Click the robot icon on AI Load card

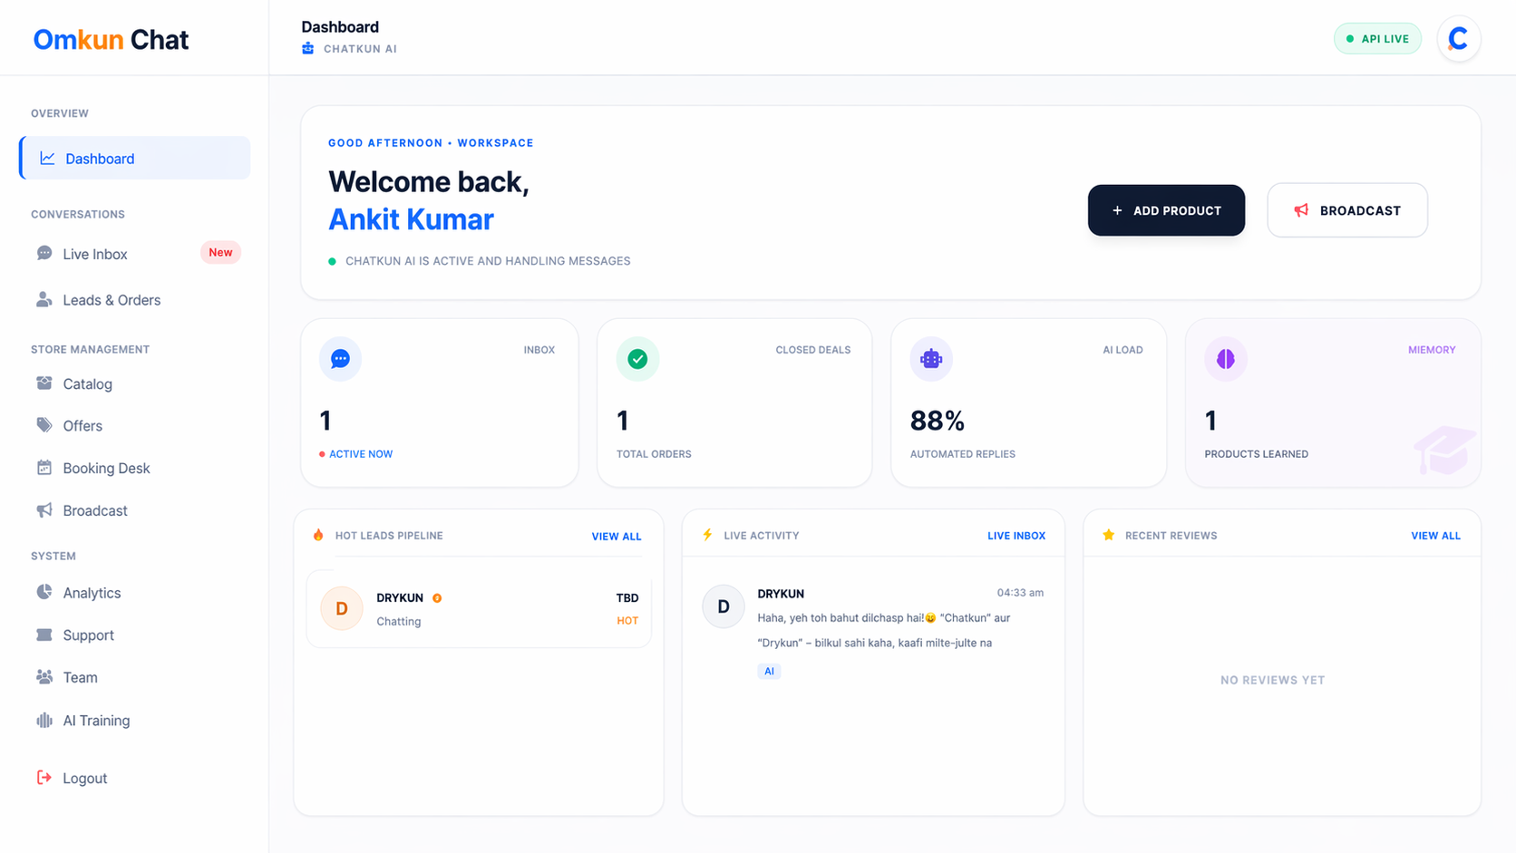(930, 358)
